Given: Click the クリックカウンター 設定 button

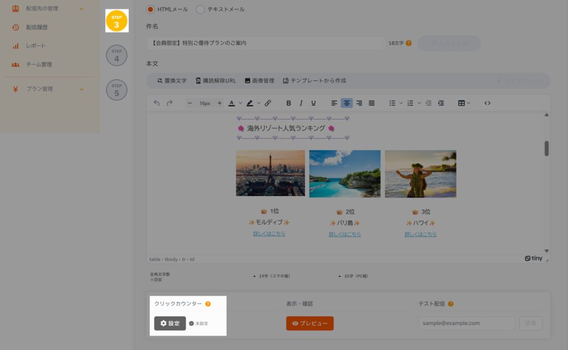Looking at the screenshot, I should click(170, 323).
